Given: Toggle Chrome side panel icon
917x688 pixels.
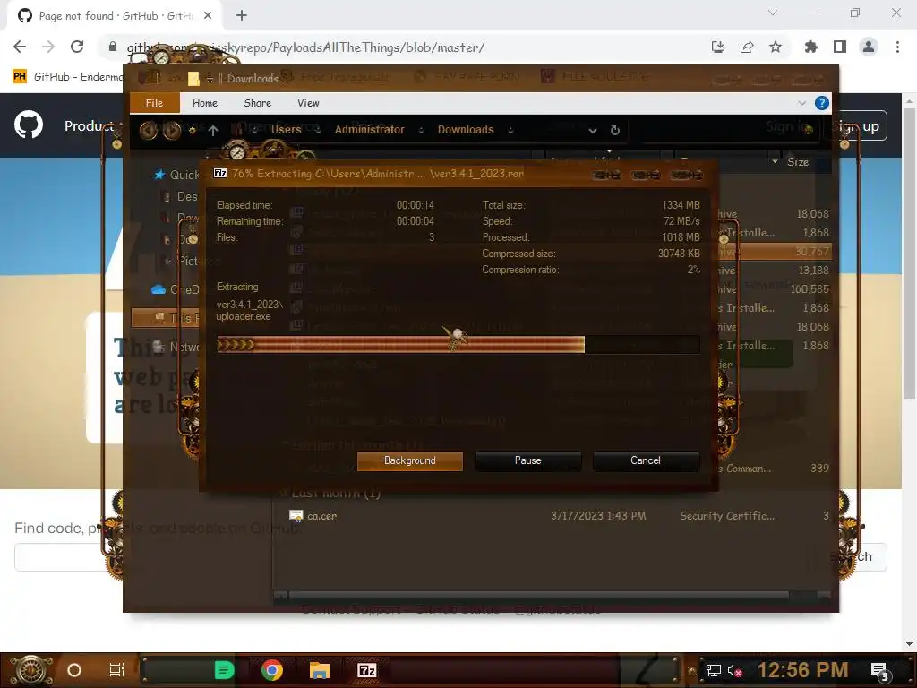Looking at the screenshot, I should click(840, 47).
